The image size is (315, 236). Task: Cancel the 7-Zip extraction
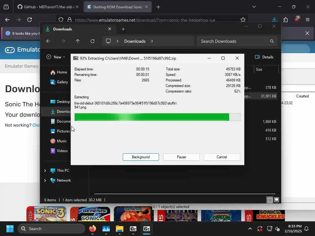click(x=222, y=157)
